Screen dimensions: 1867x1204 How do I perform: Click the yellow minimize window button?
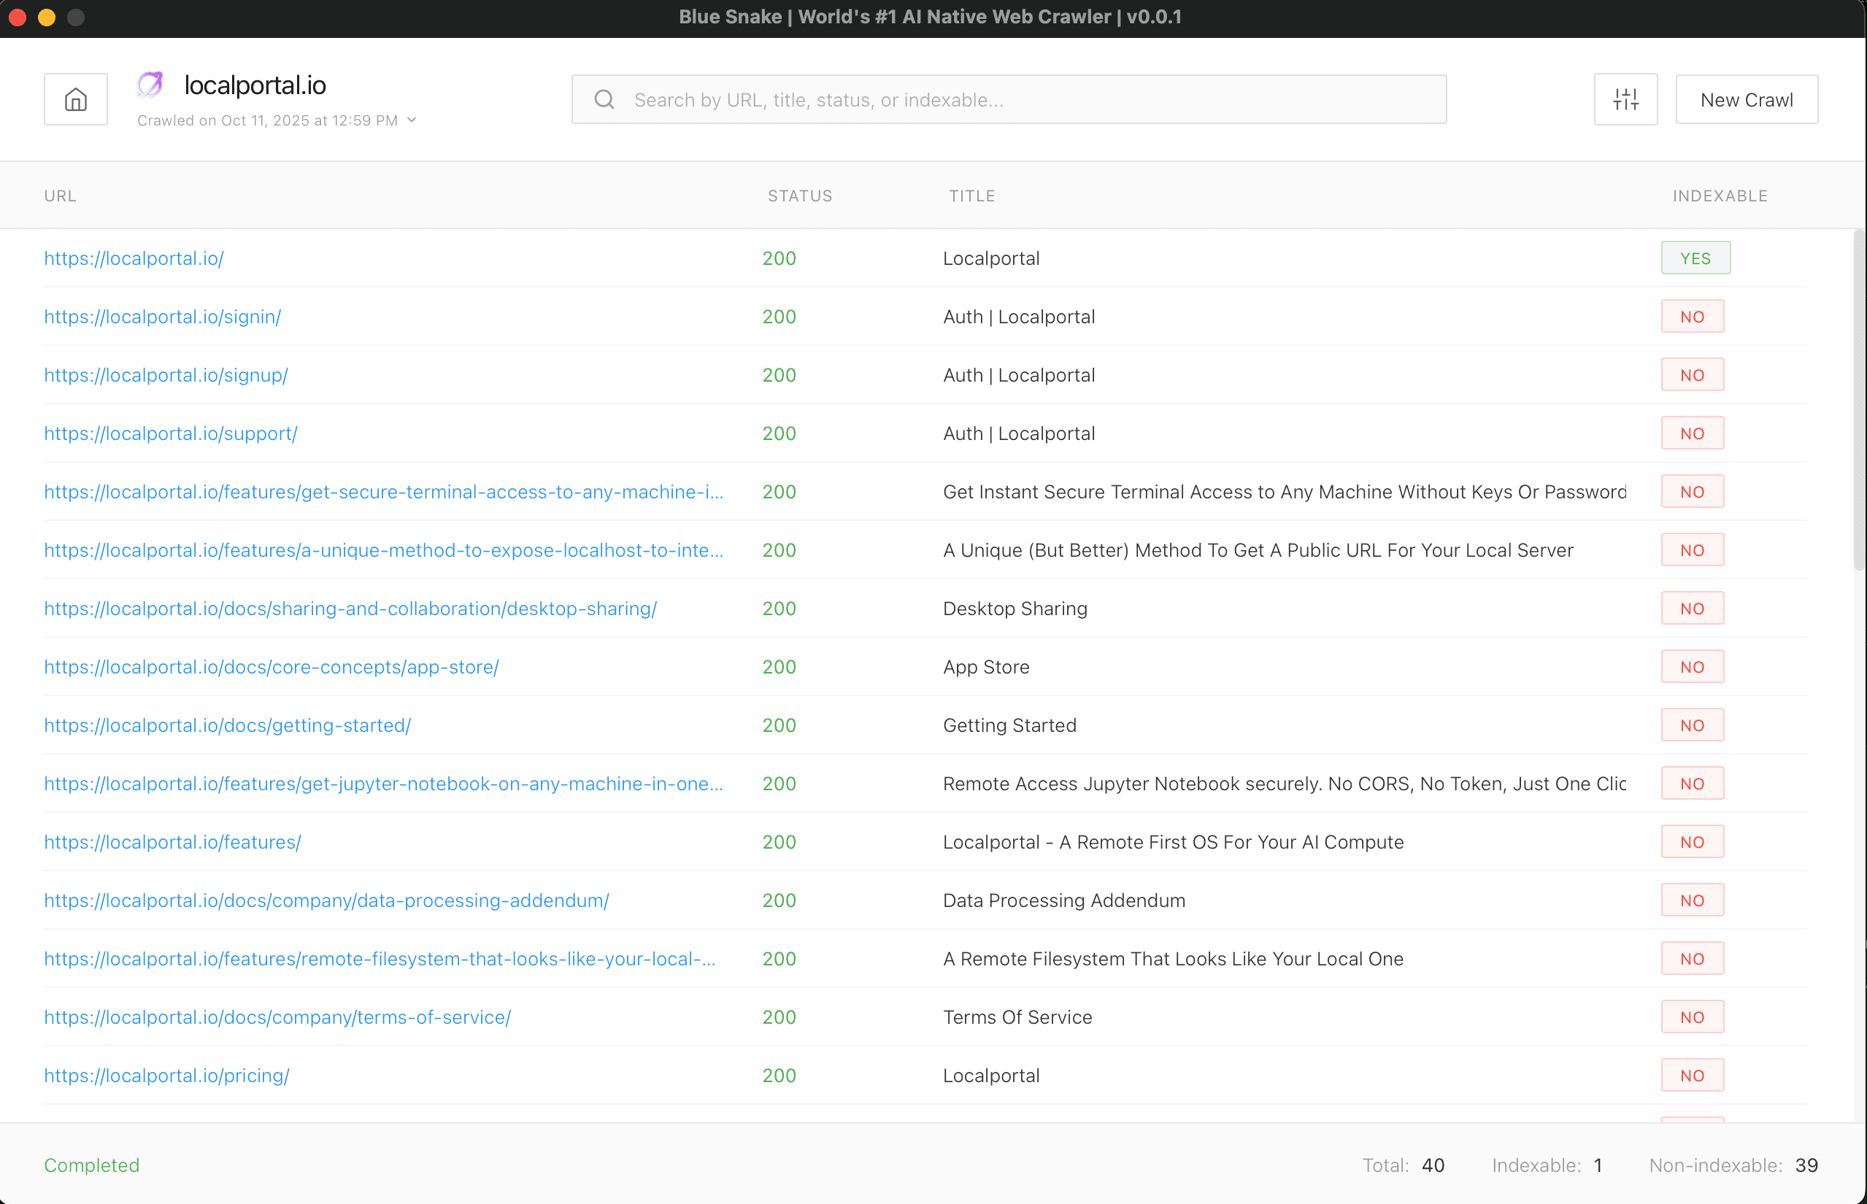coord(47,18)
